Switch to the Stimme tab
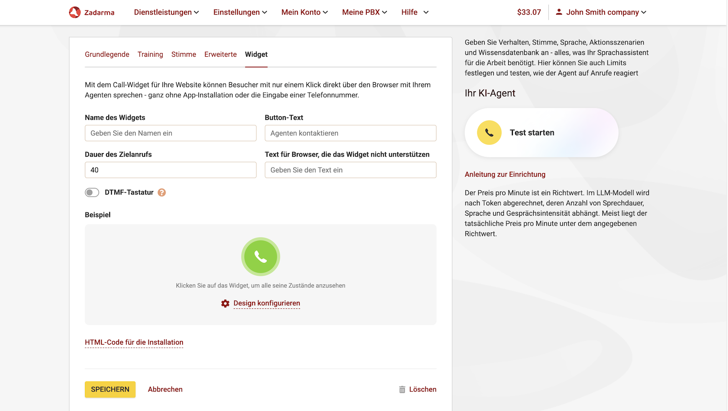Viewport: 728px width, 411px height. (x=183, y=54)
